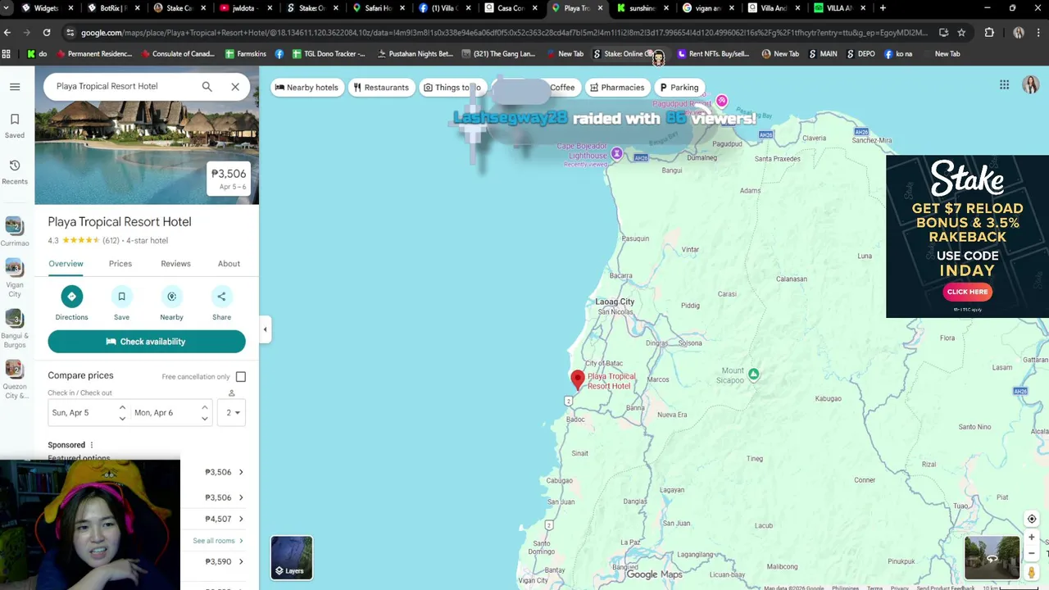
Task: Zoom in the map with plus
Action: 1032,538
